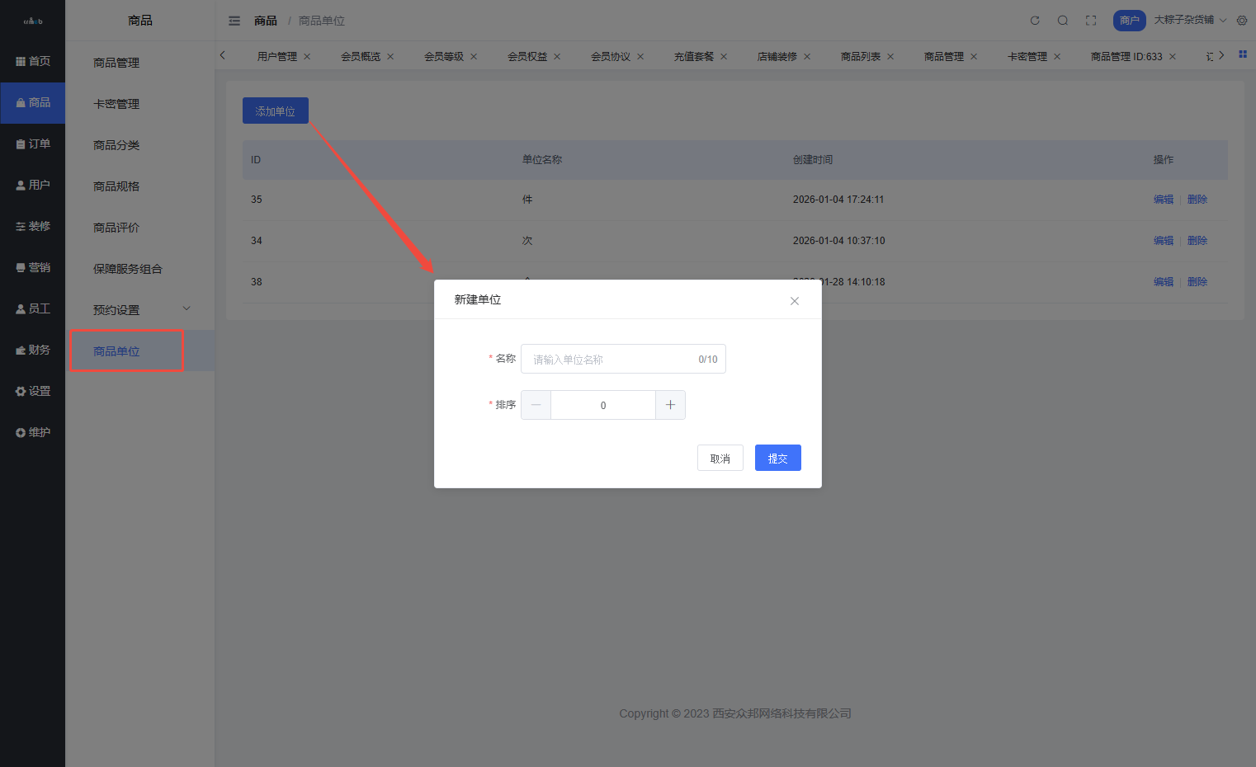Image resolution: width=1256 pixels, height=767 pixels.
Task: Click the refresh icon in top bar
Action: pos(1035,21)
